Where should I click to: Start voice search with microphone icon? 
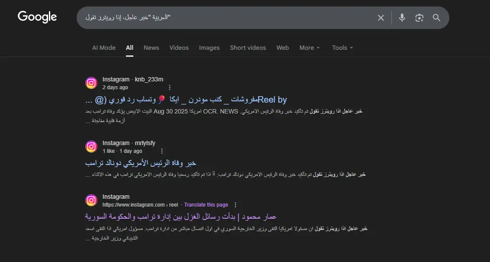402,18
